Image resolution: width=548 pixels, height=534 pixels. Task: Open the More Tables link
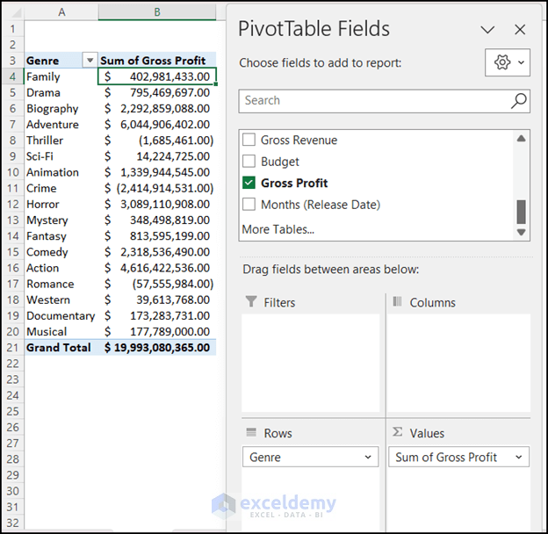point(278,229)
